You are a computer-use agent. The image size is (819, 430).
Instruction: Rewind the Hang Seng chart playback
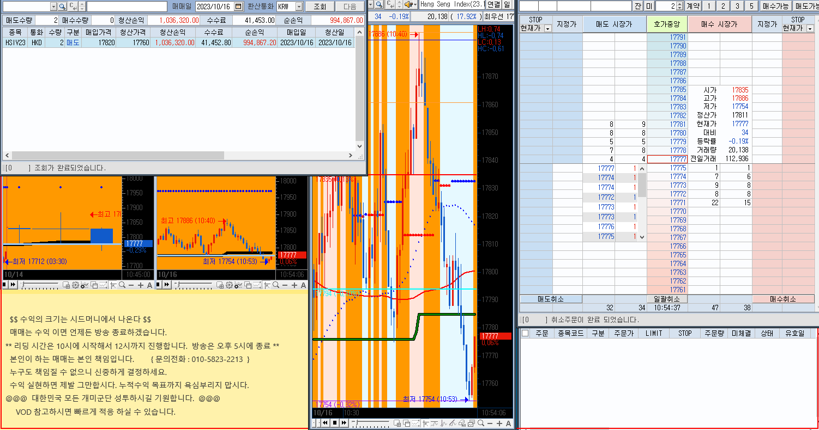[x=325, y=423]
